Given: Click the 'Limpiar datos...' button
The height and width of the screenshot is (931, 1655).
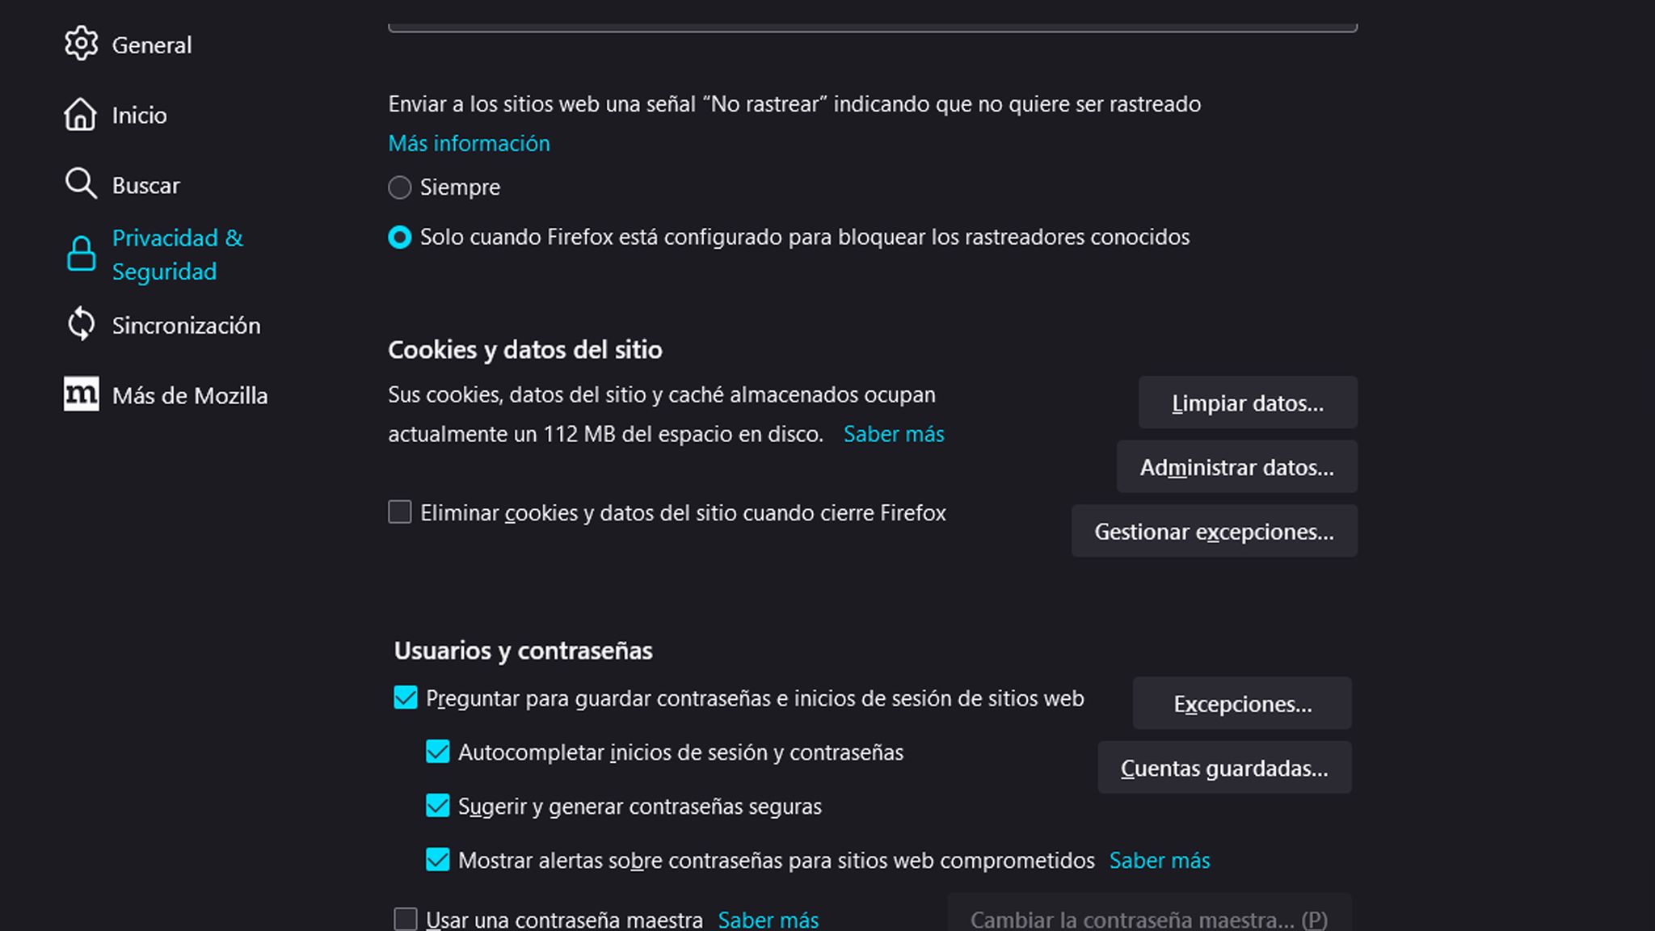Looking at the screenshot, I should coord(1247,402).
